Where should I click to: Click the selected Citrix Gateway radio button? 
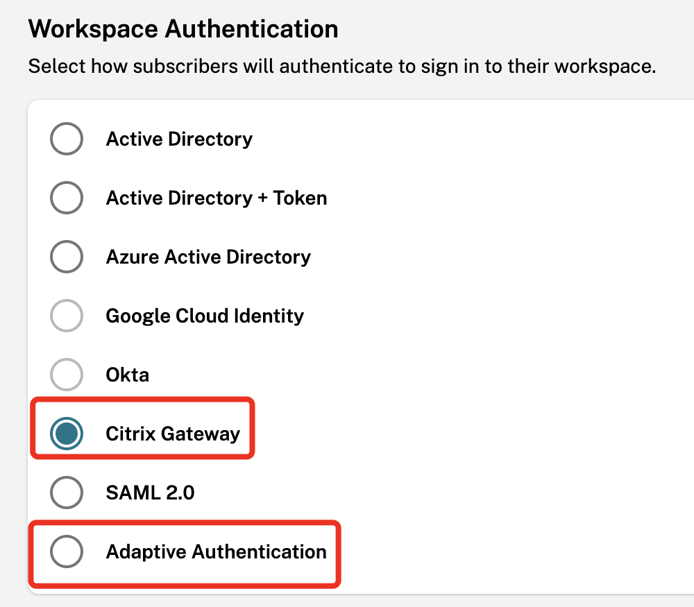(x=67, y=434)
